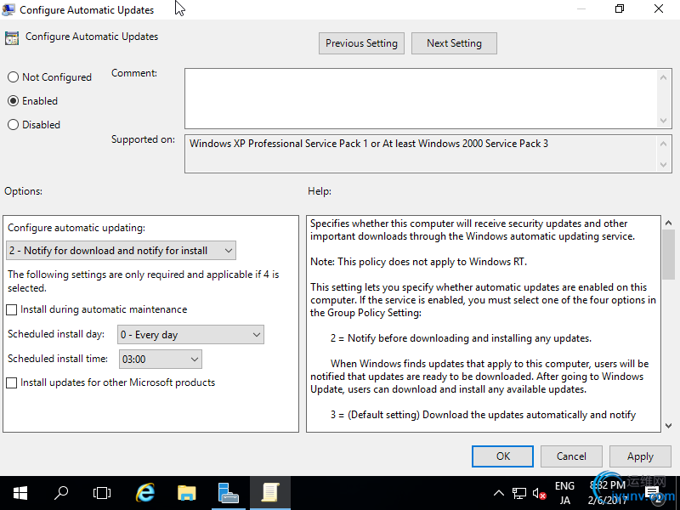Screen dimensions: 680x510
Task: Click help text 'Note: This policy does not apply'
Action: point(418,262)
